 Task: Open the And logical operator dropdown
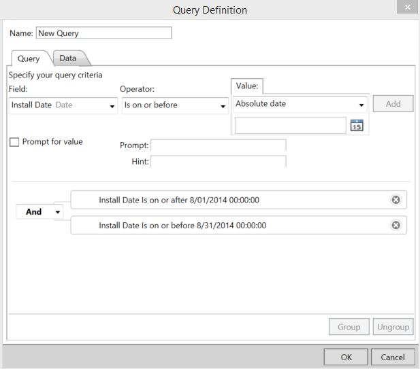click(x=39, y=212)
